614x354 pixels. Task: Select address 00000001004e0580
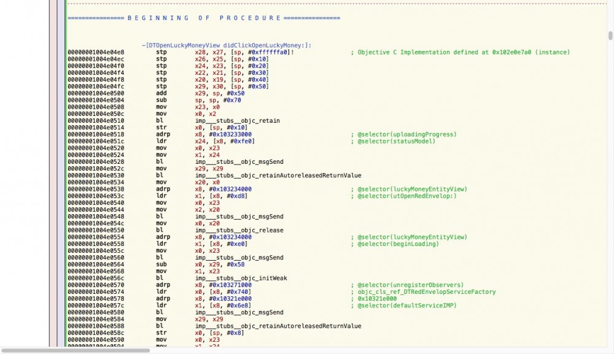click(x=96, y=312)
